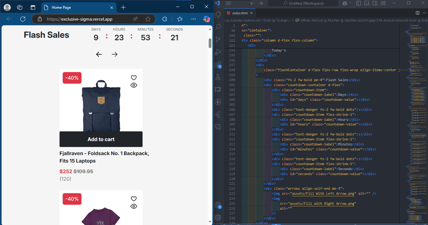Switch to the index.html editor tab
This screenshot has width=428, height=225.
240,13
